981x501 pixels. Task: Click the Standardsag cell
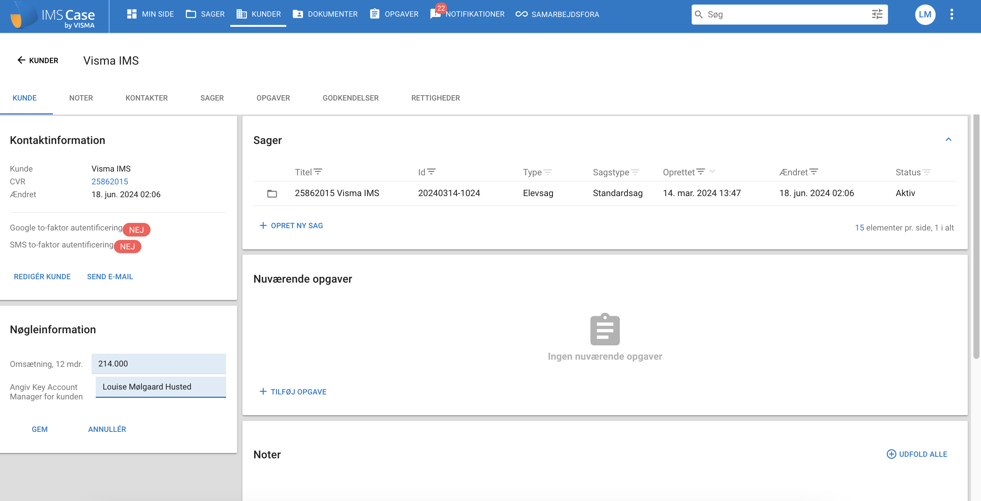click(618, 193)
